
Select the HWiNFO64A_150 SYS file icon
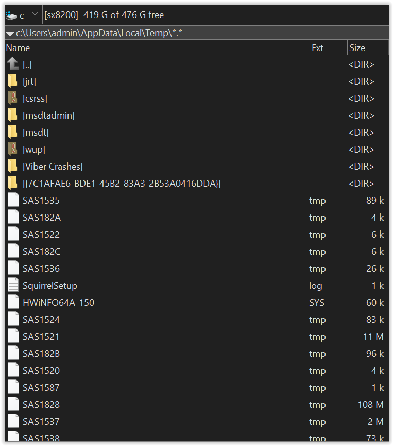[13, 303]
